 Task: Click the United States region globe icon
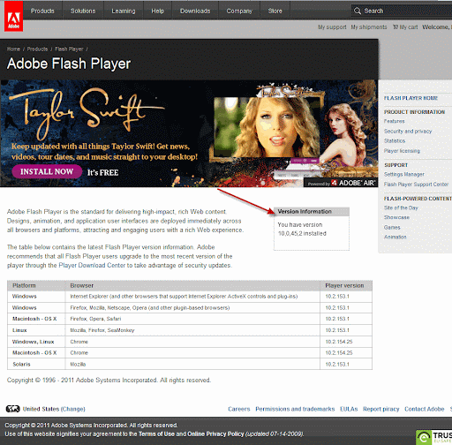click(x=13, y=409)
